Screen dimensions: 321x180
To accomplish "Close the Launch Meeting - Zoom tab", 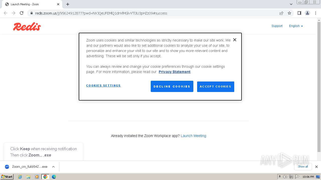I will (58, 4).
